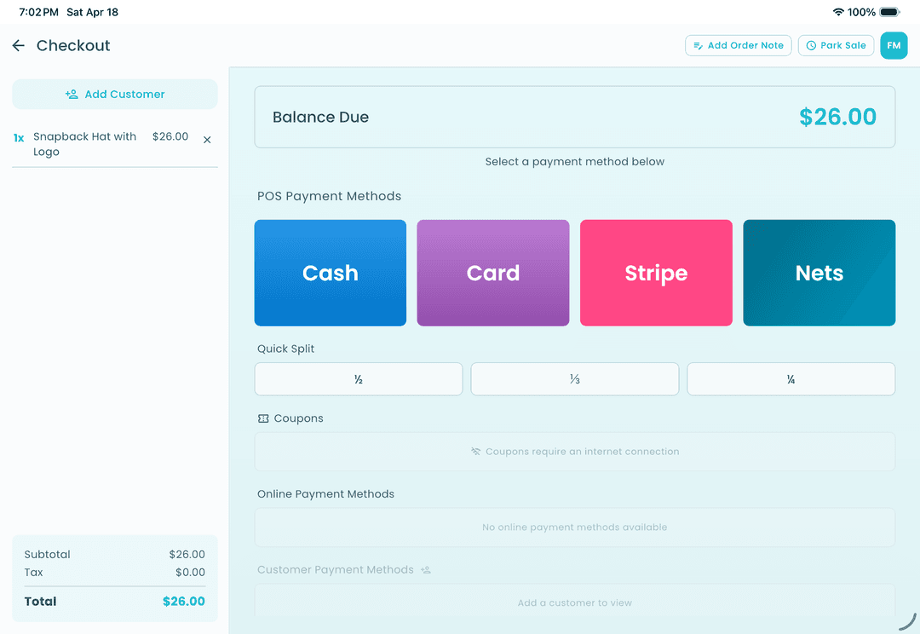
Task: Split the balance in half
Action: [359, 379]
